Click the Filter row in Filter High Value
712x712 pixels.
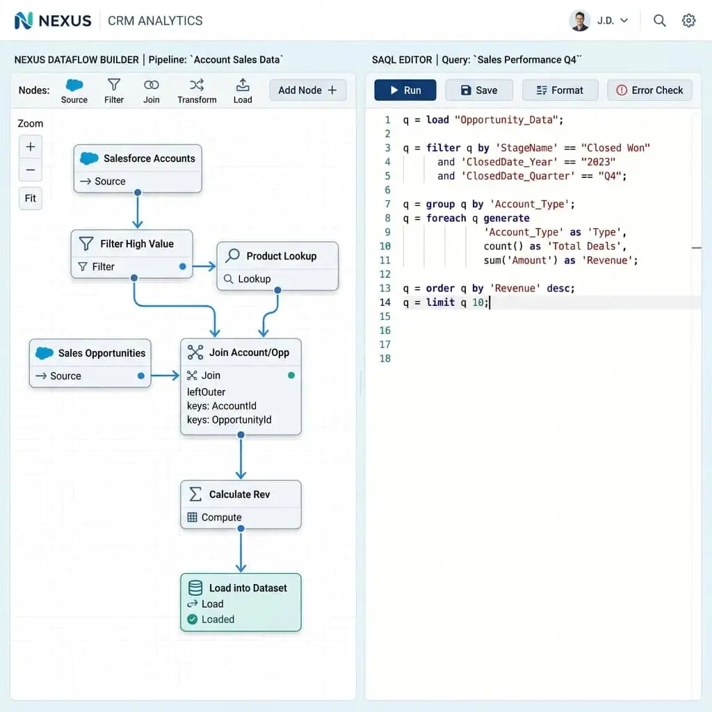[131, 266]
